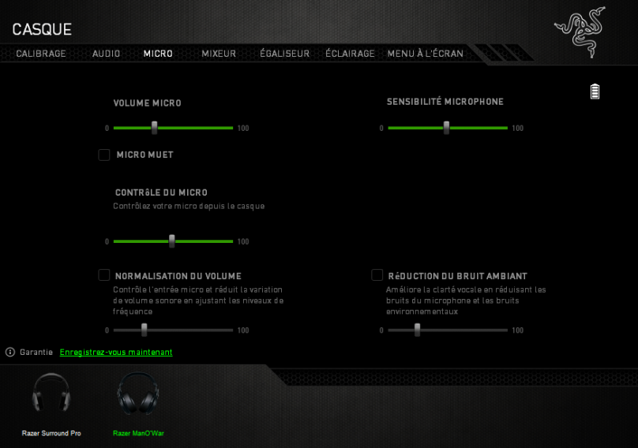Open the Égaliseur tab
Screen dimensions: 638x448
pos(284,54)
